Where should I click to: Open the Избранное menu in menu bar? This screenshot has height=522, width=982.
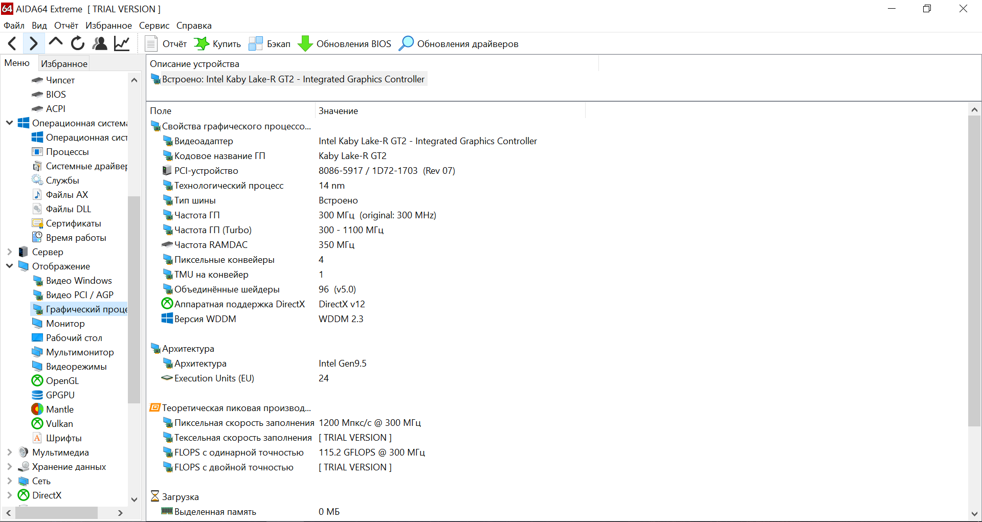pos(108,26)
